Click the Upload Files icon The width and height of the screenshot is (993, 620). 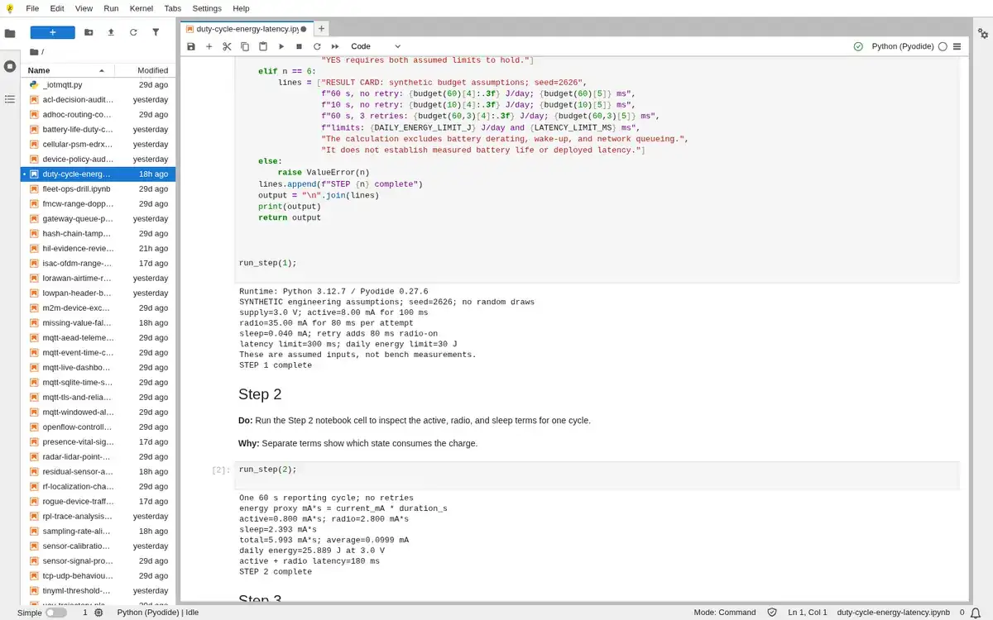pos(111,32)
